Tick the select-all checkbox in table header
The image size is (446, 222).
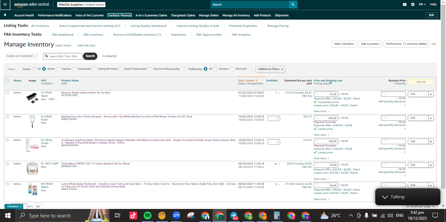click(7, 80)
